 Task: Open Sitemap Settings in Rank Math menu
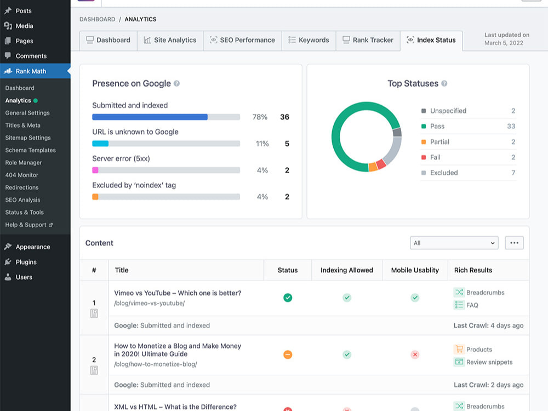[28, 138]
